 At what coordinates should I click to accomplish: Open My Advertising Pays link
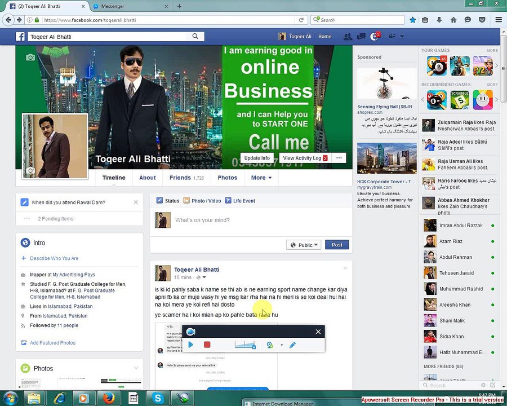pos(74,275)
